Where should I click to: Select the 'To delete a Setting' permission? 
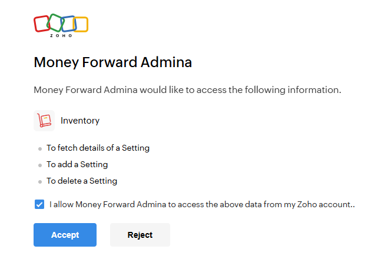82,181
